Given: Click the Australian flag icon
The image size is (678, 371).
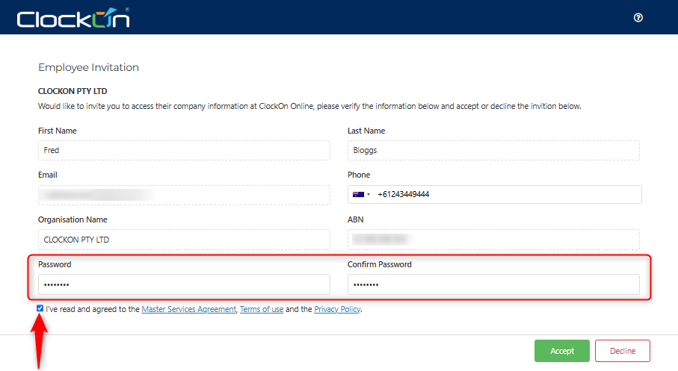Looking at the screenshot, I should pyautogui.click(x=358, y=195).
